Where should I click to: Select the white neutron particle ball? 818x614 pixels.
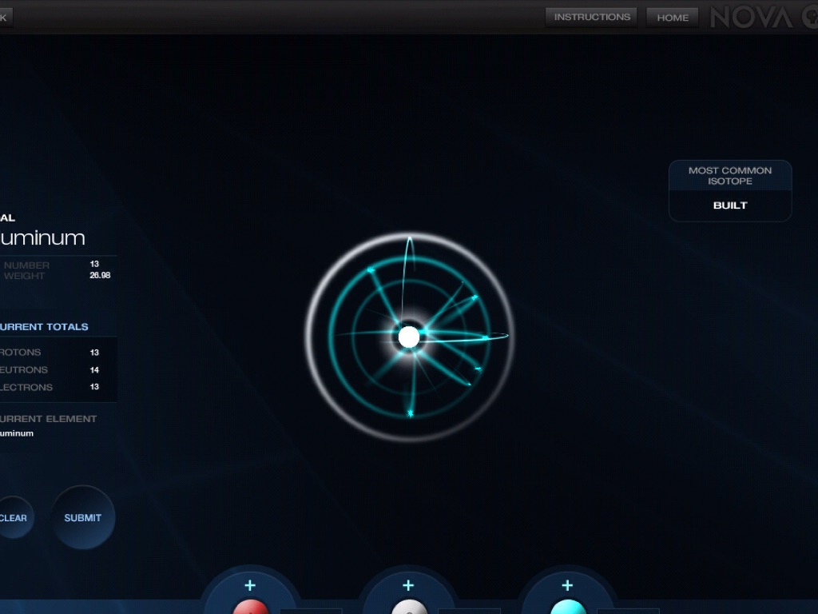[408, 608]
